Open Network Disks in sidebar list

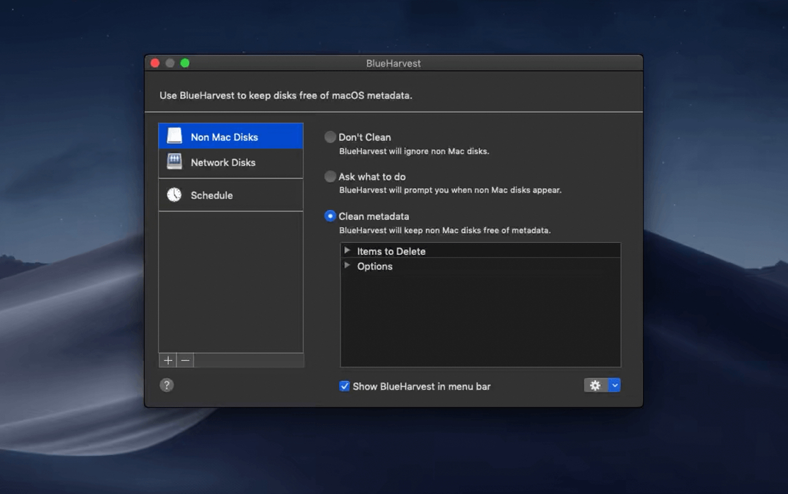tap(231, 162)
